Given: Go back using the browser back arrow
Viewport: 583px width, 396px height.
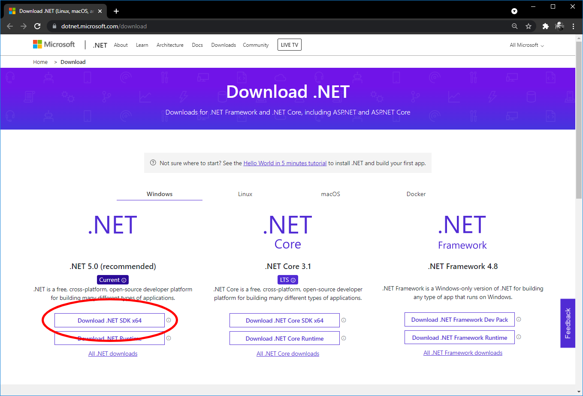Looking at the screenshot, I should click(10, 26).
